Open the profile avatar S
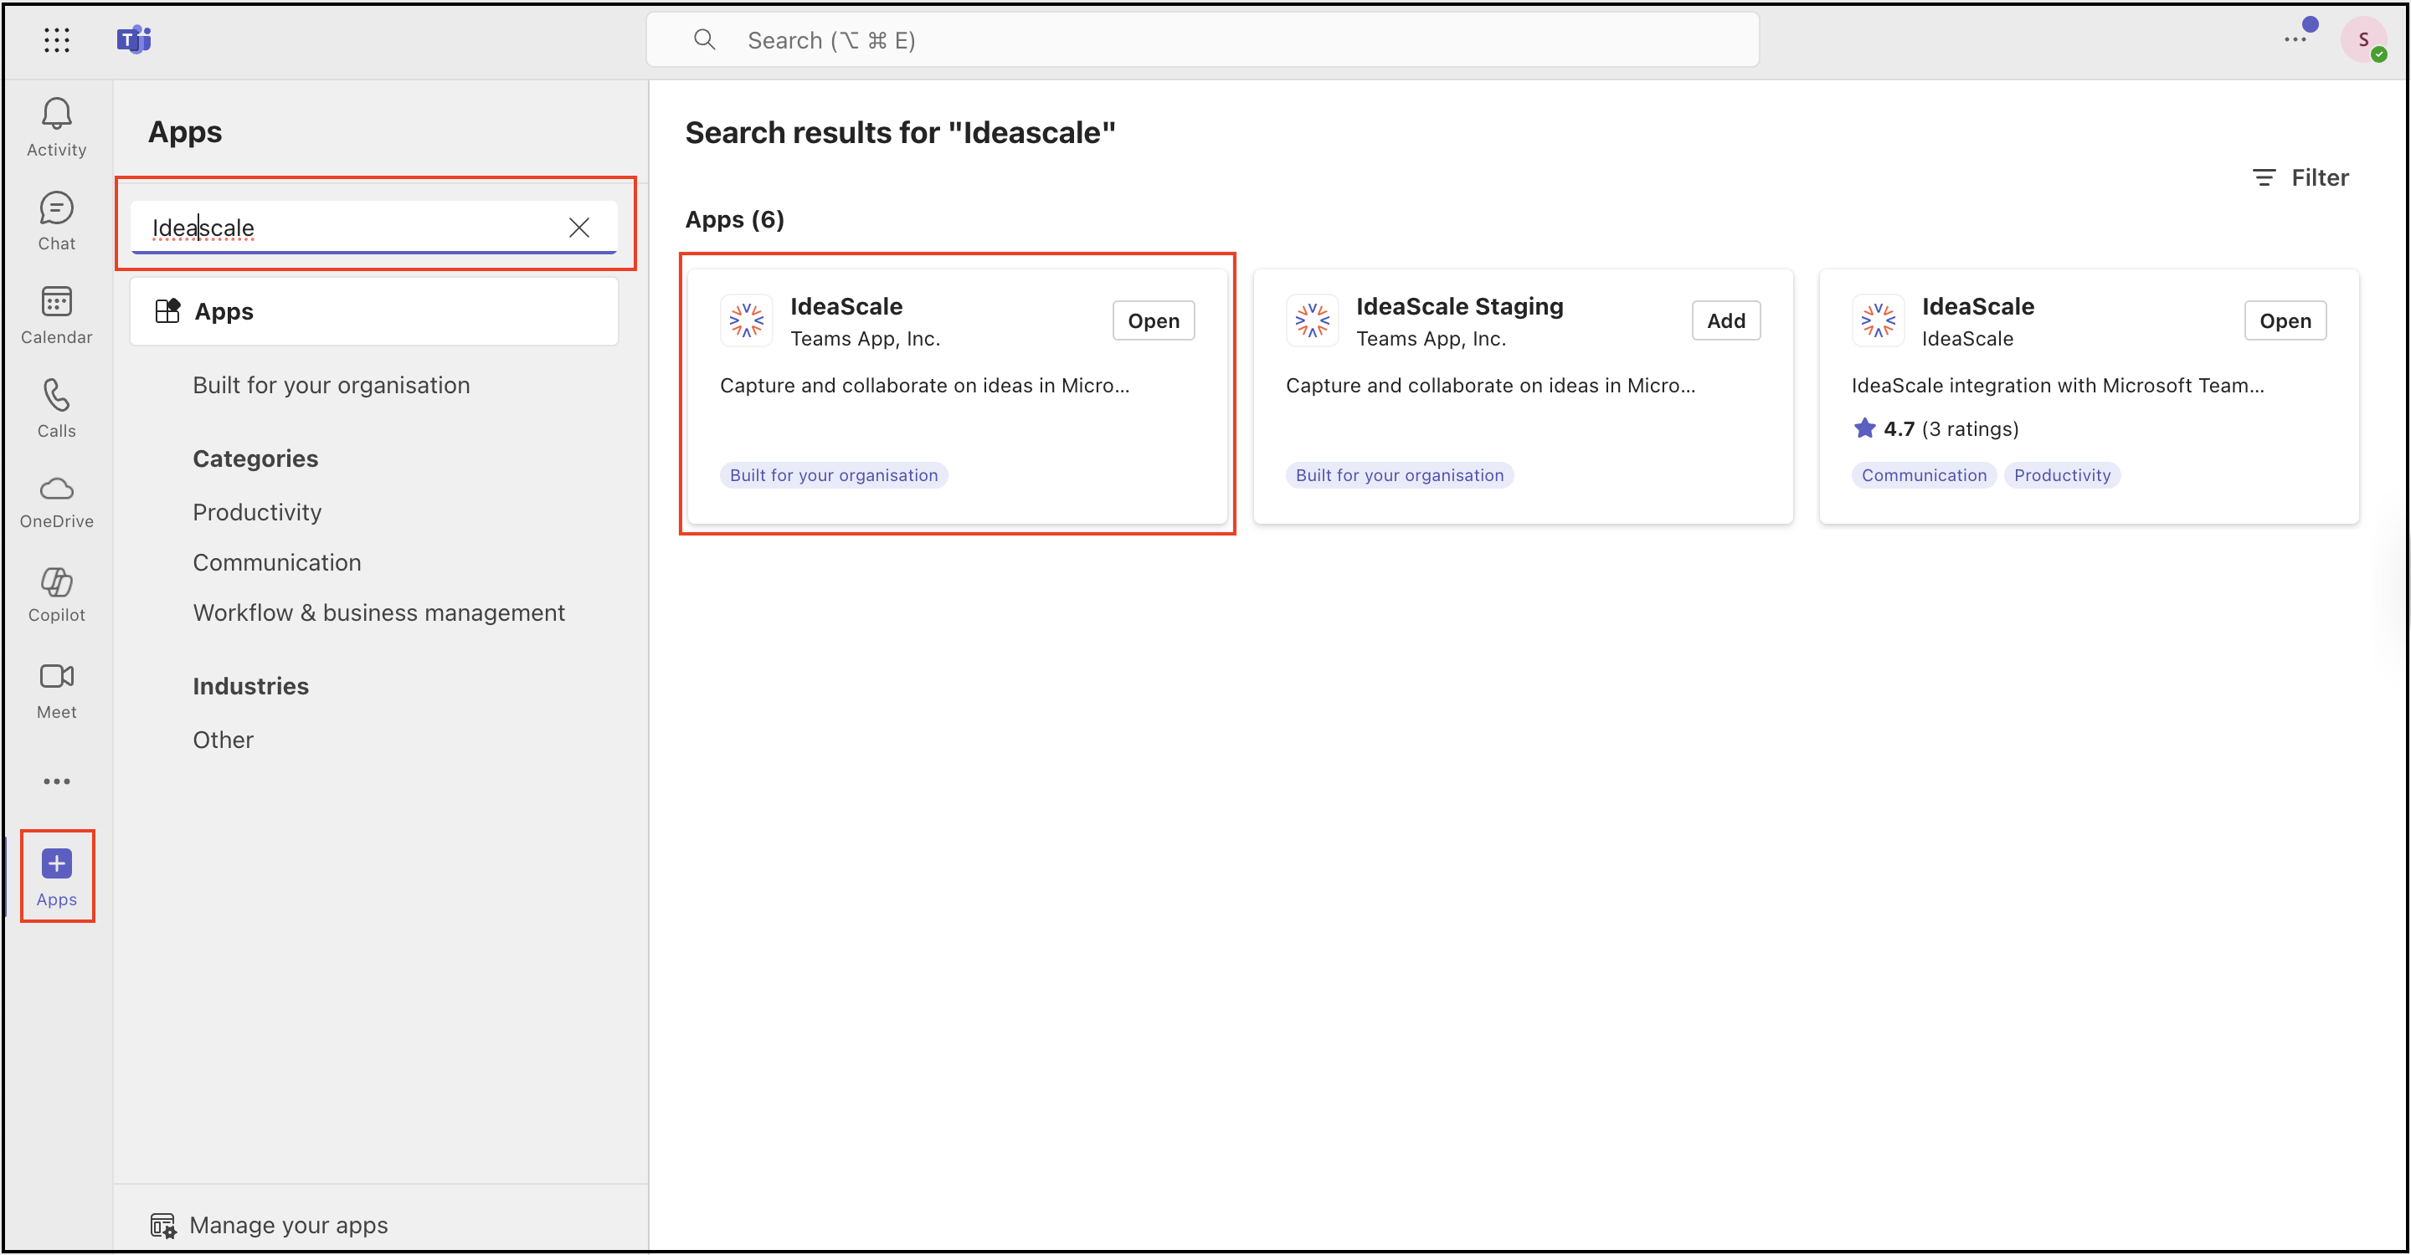This screenshot has width=2411, height=1255. tap(2363, 39)
